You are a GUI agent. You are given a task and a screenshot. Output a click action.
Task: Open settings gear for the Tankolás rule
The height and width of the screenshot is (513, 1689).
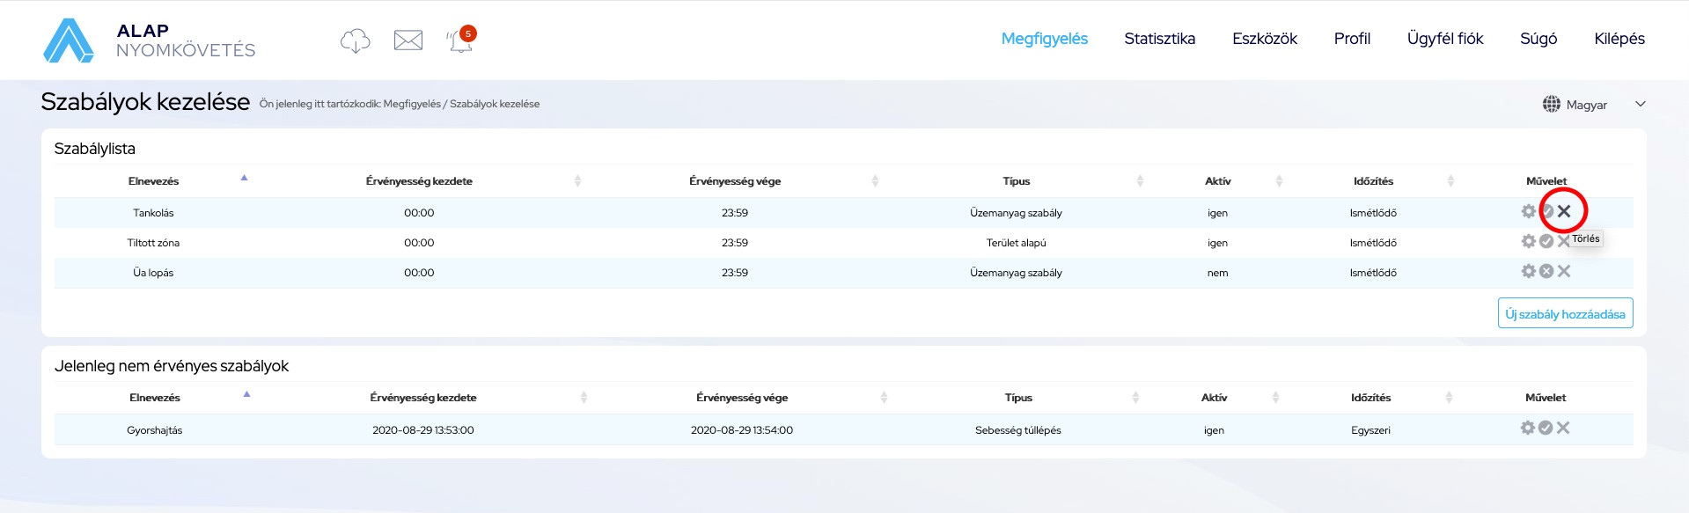[x=1528, y=211]
